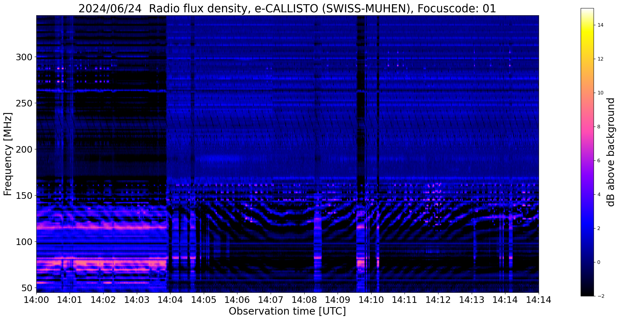Click the 'Observation time [UTC]' axis label
Viewport: 620px width, 320px height.
[287, 311]
